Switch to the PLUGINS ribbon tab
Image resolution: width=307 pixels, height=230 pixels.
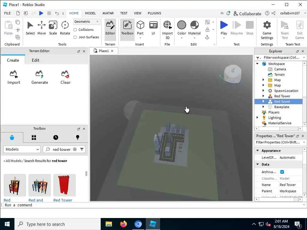click(154, 13)
